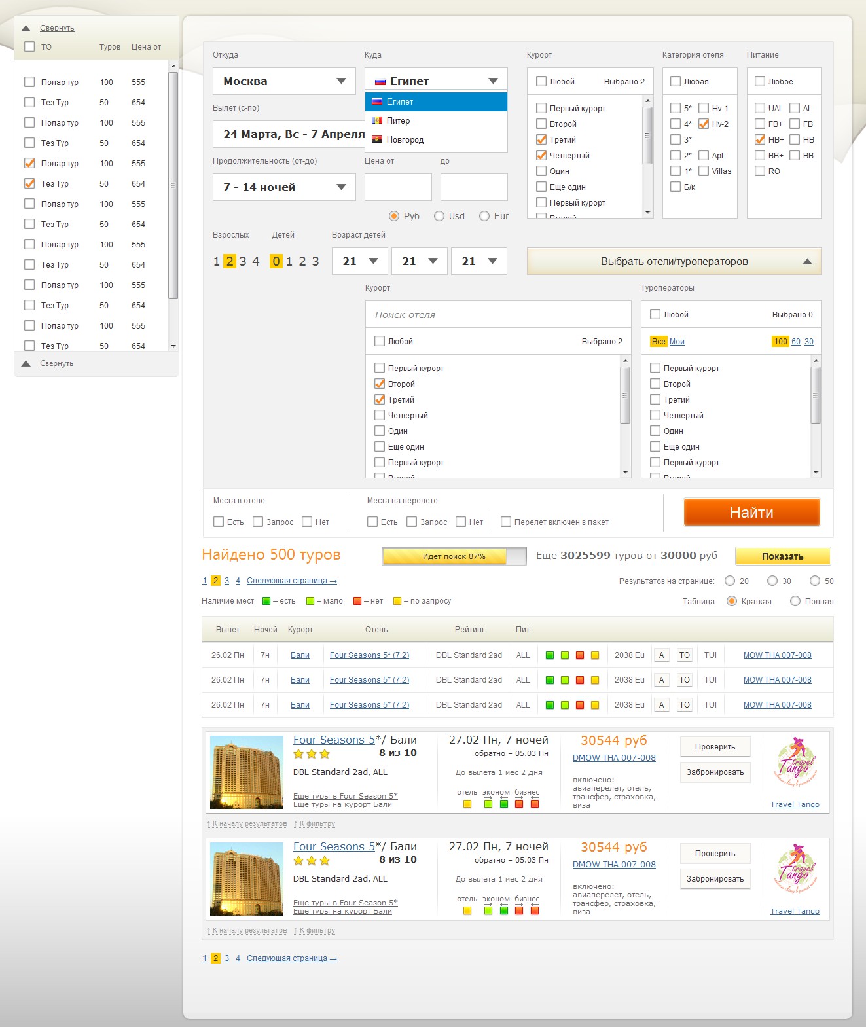Click Питер flag icon in dropdown
Viewport: 866px width, 1027px height.
377,120
